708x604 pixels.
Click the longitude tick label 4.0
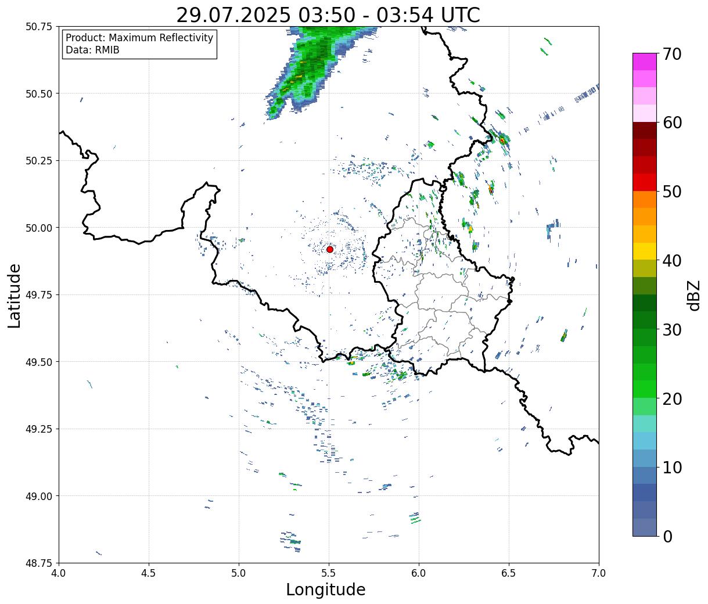(59, 573)
